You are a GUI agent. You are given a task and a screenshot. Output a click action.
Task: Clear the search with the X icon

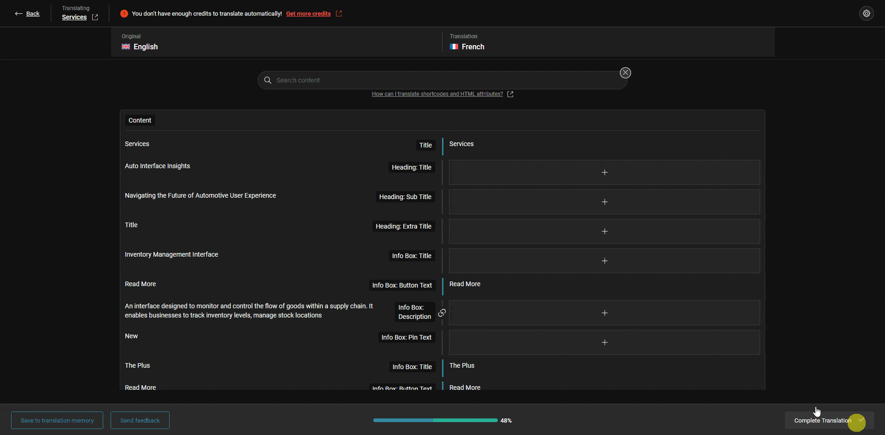tap(625, 73)
